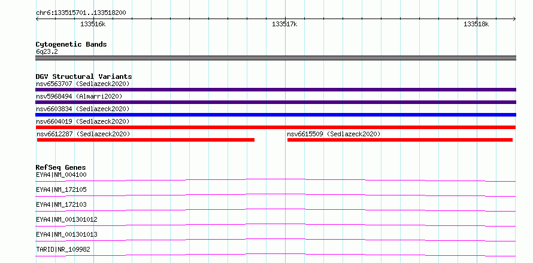Open the EYA4|NM_172105 transcript label

point(61,189)
